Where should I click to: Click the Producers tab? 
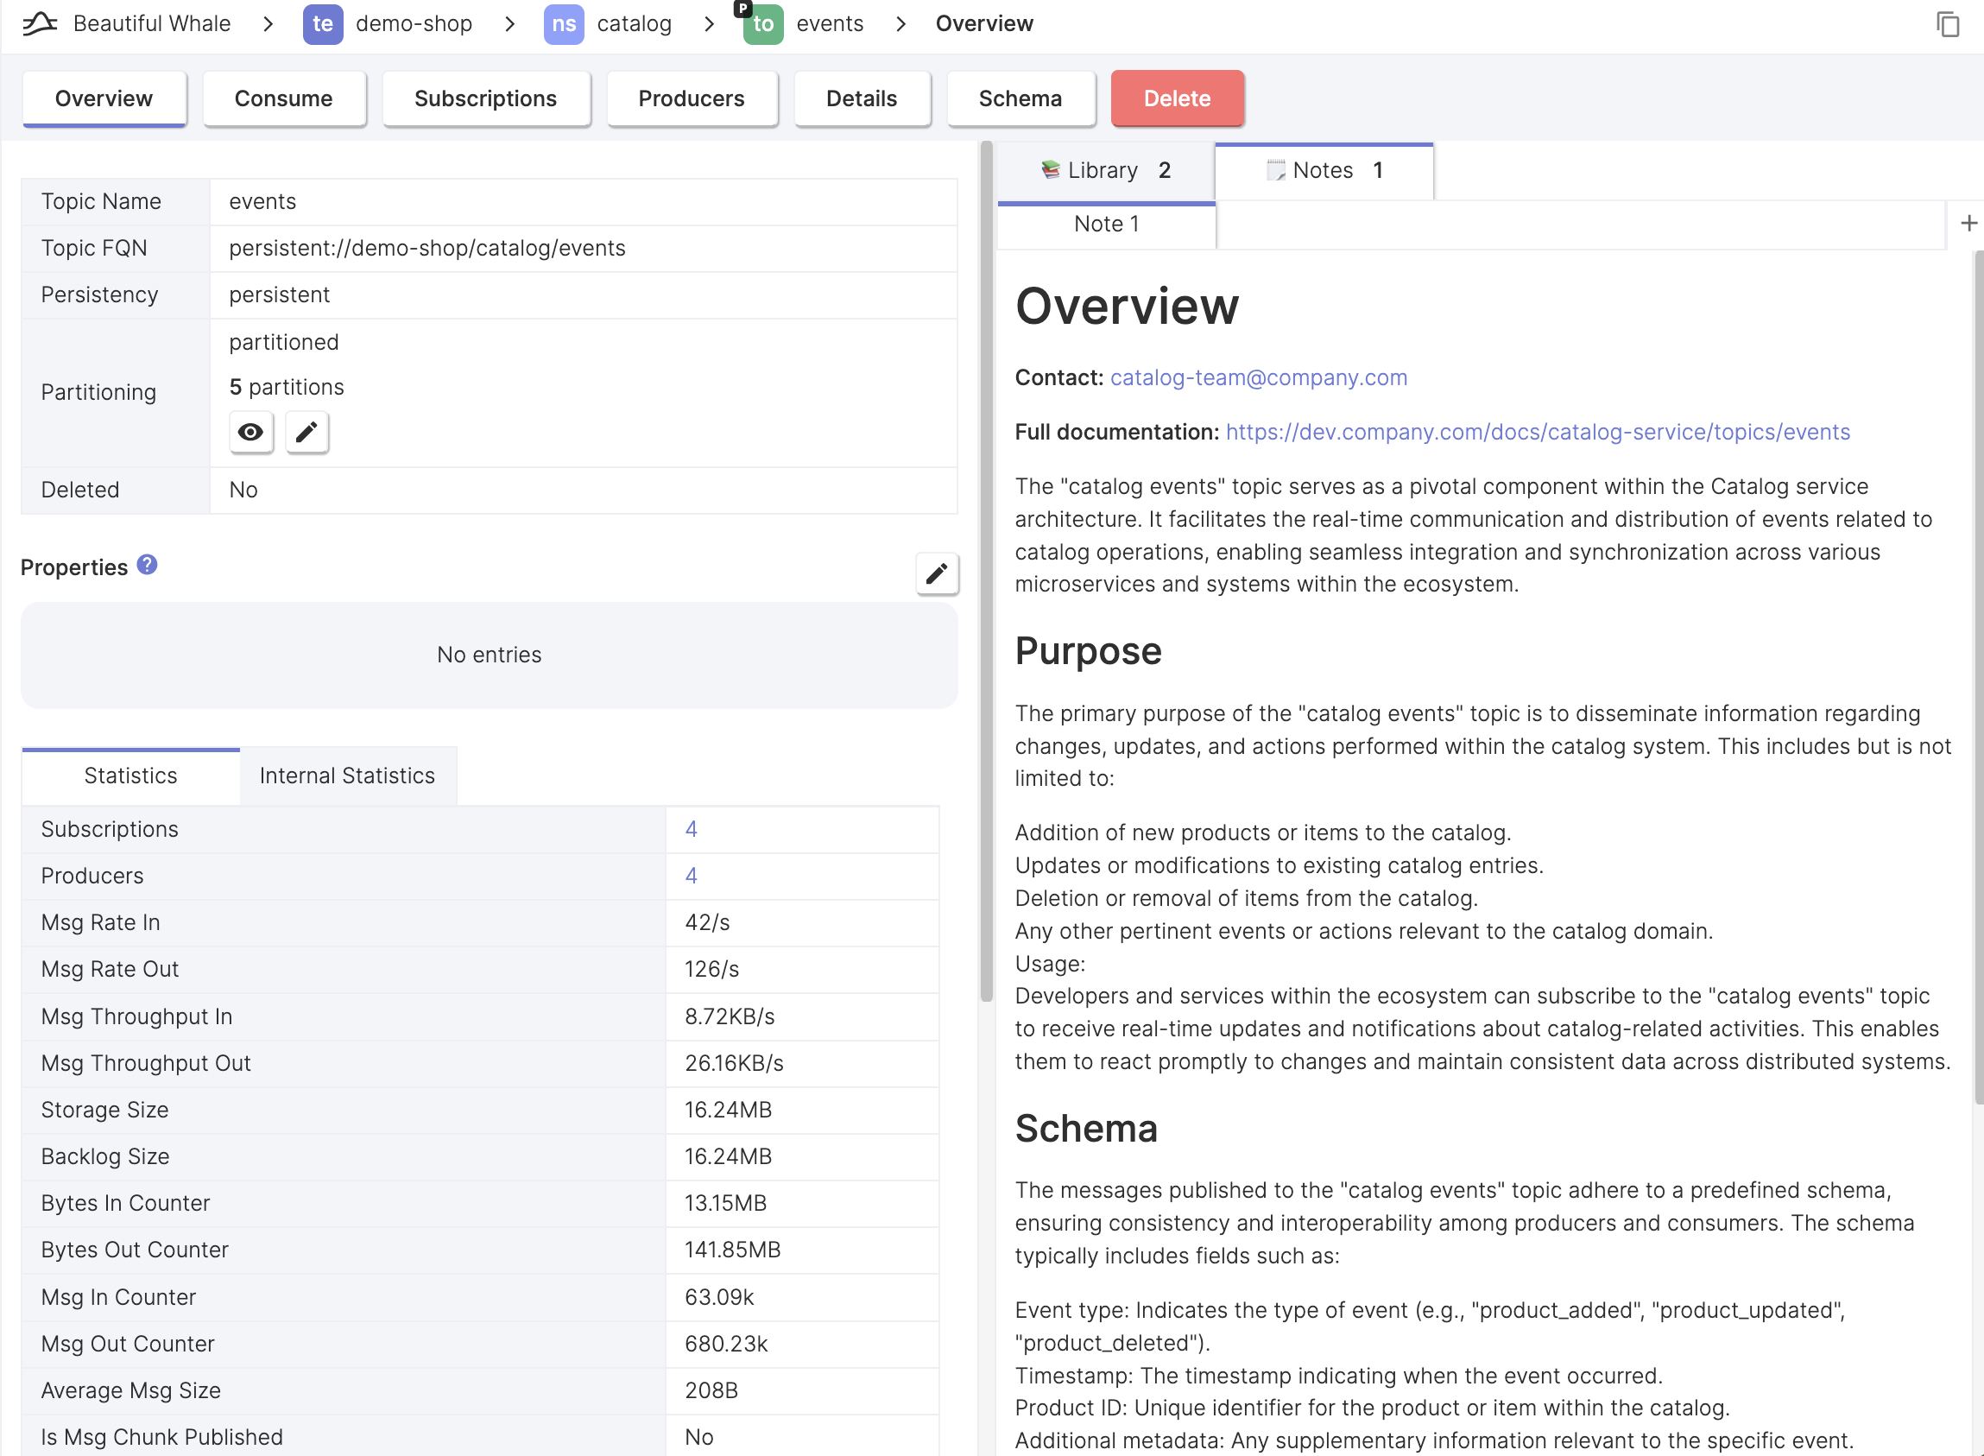tap(692, 98)
